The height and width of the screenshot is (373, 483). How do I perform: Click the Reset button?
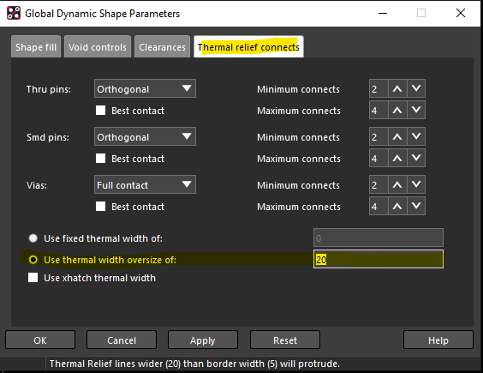coord(285,340)
